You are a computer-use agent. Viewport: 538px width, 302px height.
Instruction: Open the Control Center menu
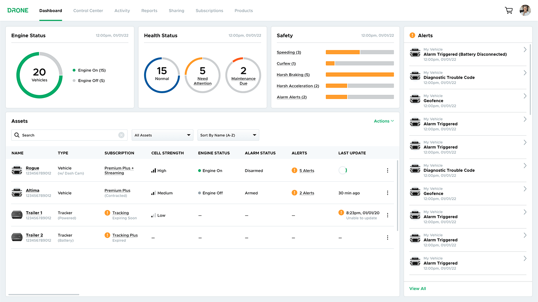coord(88,11)
